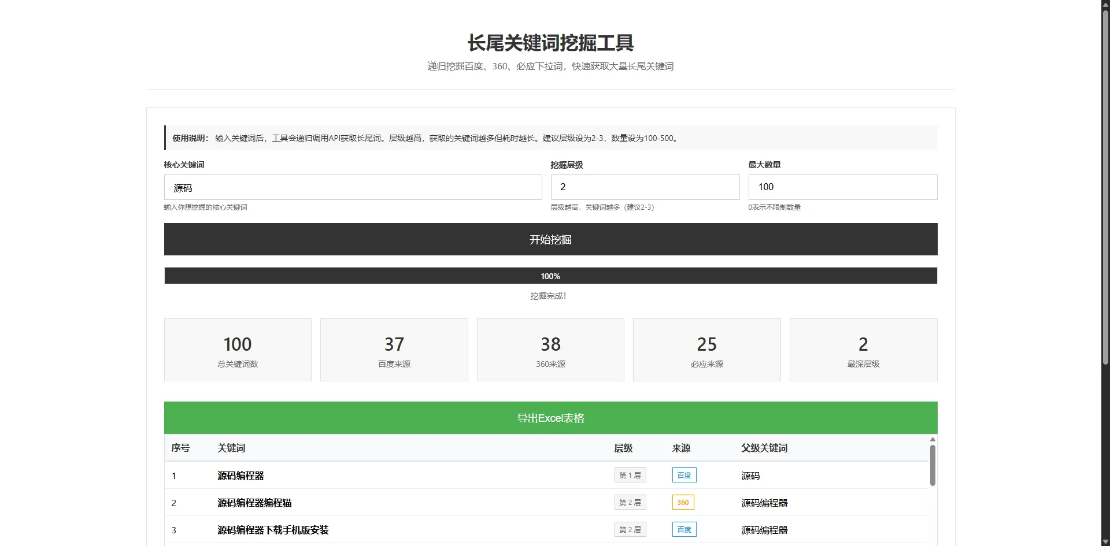Focus the 挖掘层级 input field

[x=645, y=187]
